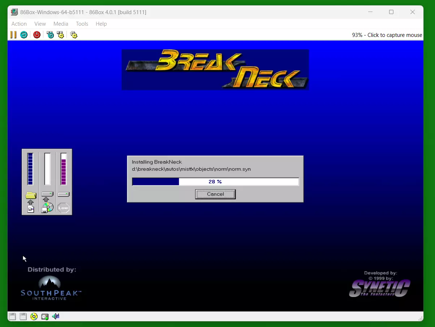
Task: Click the 28 % installation progress bar
Action: (x=215, y=182)
